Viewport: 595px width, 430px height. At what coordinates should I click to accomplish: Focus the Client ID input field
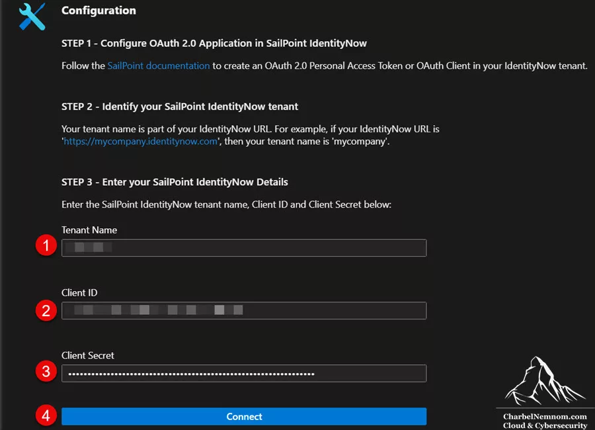[244, 310]
